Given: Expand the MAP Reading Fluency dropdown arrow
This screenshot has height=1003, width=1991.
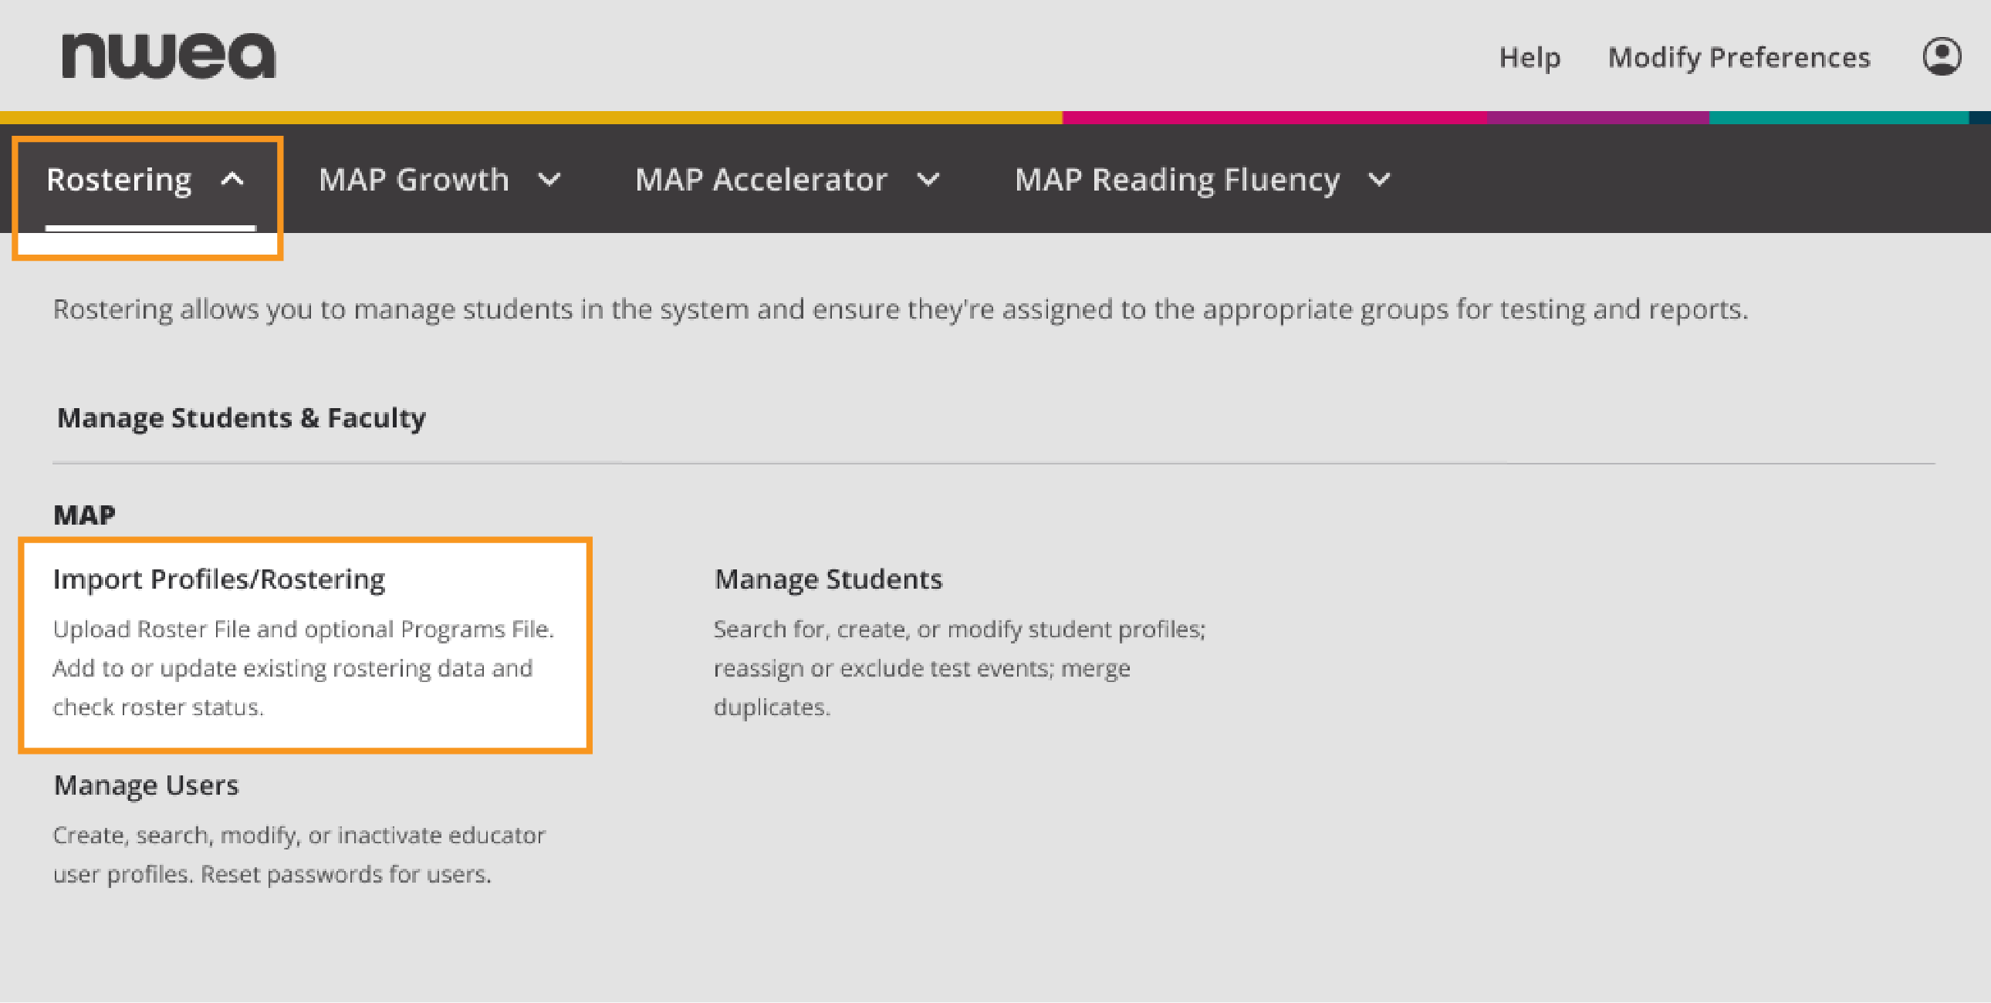Looking at the screenshot, I should click(1379, 180).
